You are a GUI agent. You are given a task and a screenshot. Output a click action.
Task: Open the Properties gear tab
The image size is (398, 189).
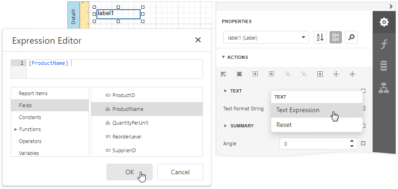[384, 23]
